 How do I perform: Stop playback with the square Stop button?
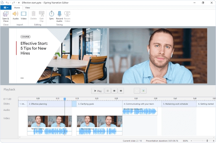pos(108,91)
